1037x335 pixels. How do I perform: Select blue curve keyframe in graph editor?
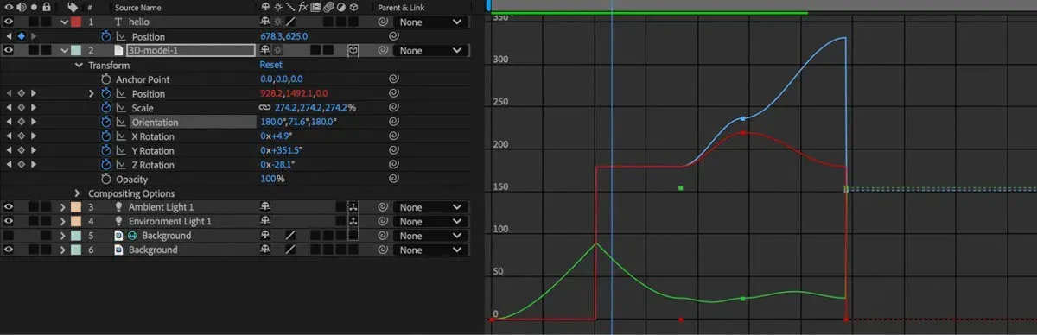click(x=743, y=118)
